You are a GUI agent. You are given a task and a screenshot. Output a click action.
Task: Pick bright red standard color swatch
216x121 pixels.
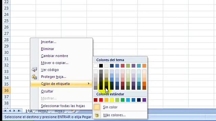101,100
